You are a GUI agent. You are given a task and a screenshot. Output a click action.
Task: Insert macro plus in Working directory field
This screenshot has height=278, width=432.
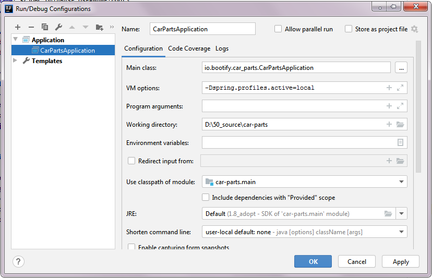tap(389, 124)
